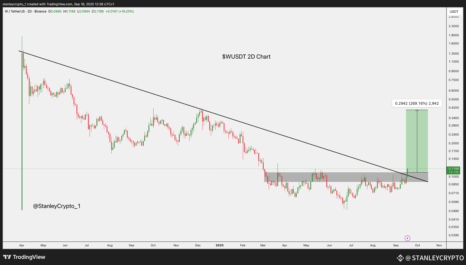Click the 0.2400 price axis label
Image resolution: width=466 pixels, height=265 pixels.
coord(454,134)
